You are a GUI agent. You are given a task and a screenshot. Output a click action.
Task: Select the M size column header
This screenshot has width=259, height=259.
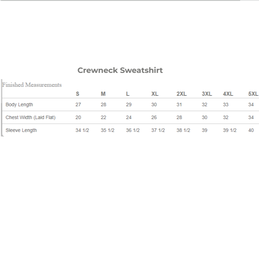point(103,94)
